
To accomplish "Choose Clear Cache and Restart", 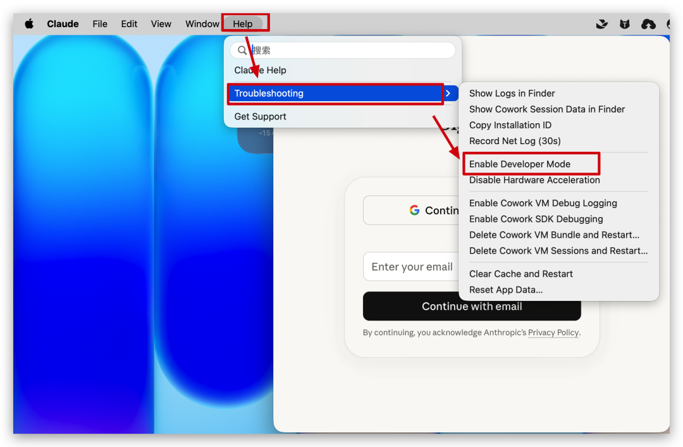I will click(520, 274).
